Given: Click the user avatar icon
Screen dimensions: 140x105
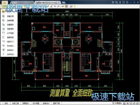Looking at the screenshot, I should (4, 4).
